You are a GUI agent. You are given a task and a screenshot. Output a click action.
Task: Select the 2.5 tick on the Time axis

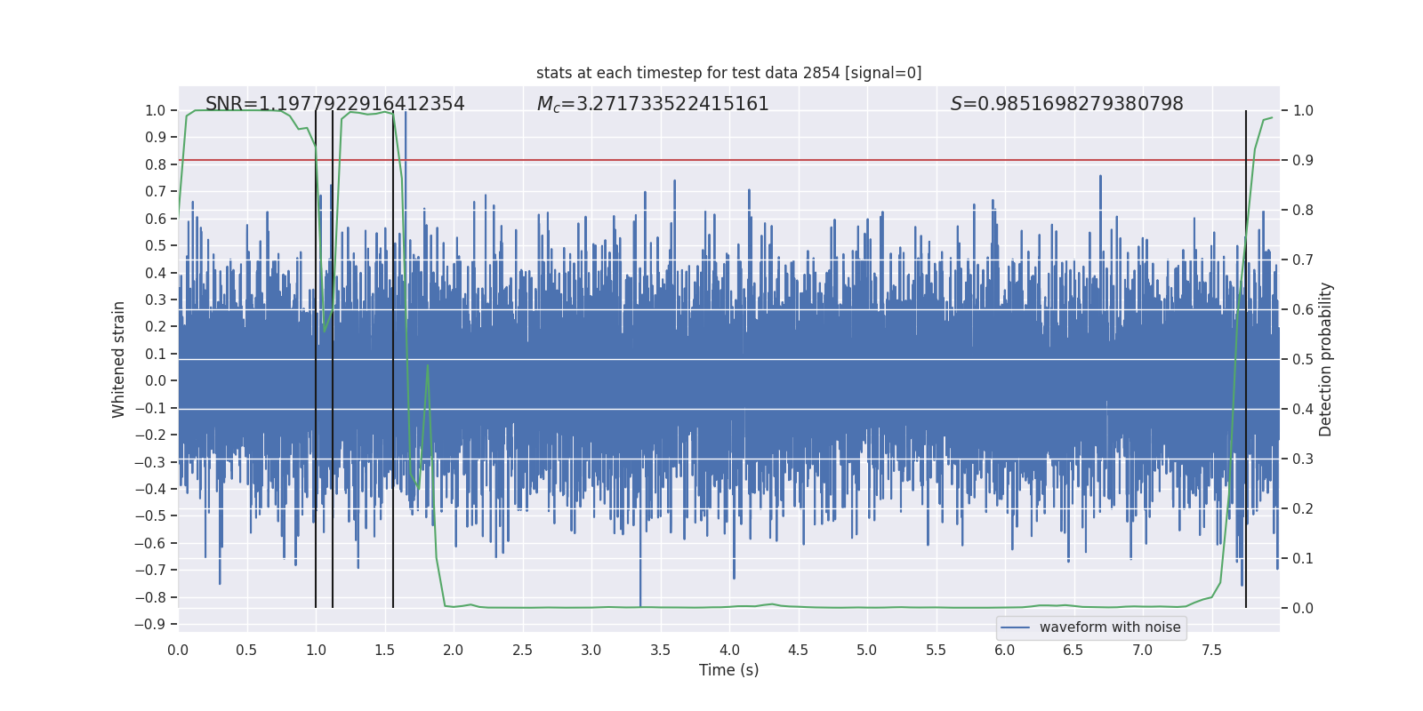522,650
